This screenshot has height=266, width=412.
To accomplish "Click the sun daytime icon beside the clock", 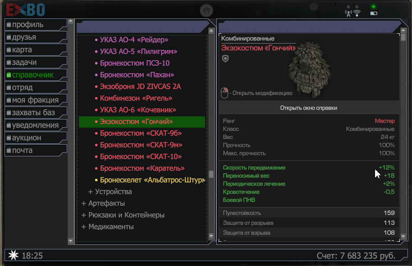I will pos(13,255).
